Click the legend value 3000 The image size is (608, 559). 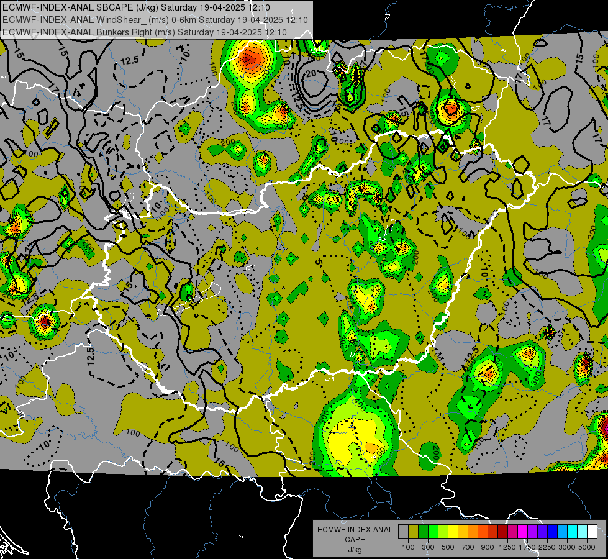click(x=567, y=547)
